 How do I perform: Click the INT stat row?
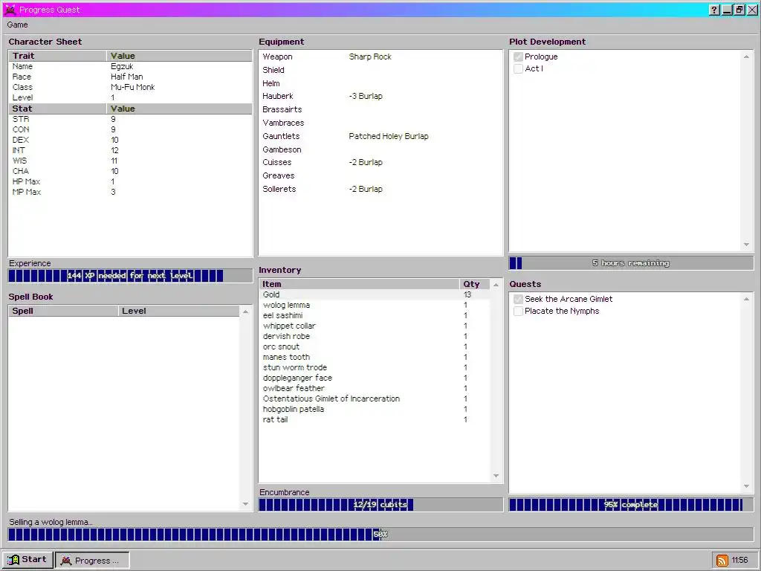(x=130, y=150)
